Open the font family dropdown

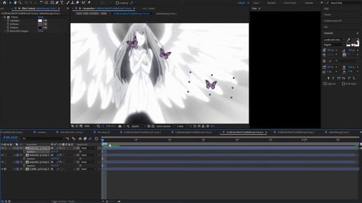[334, 39]
